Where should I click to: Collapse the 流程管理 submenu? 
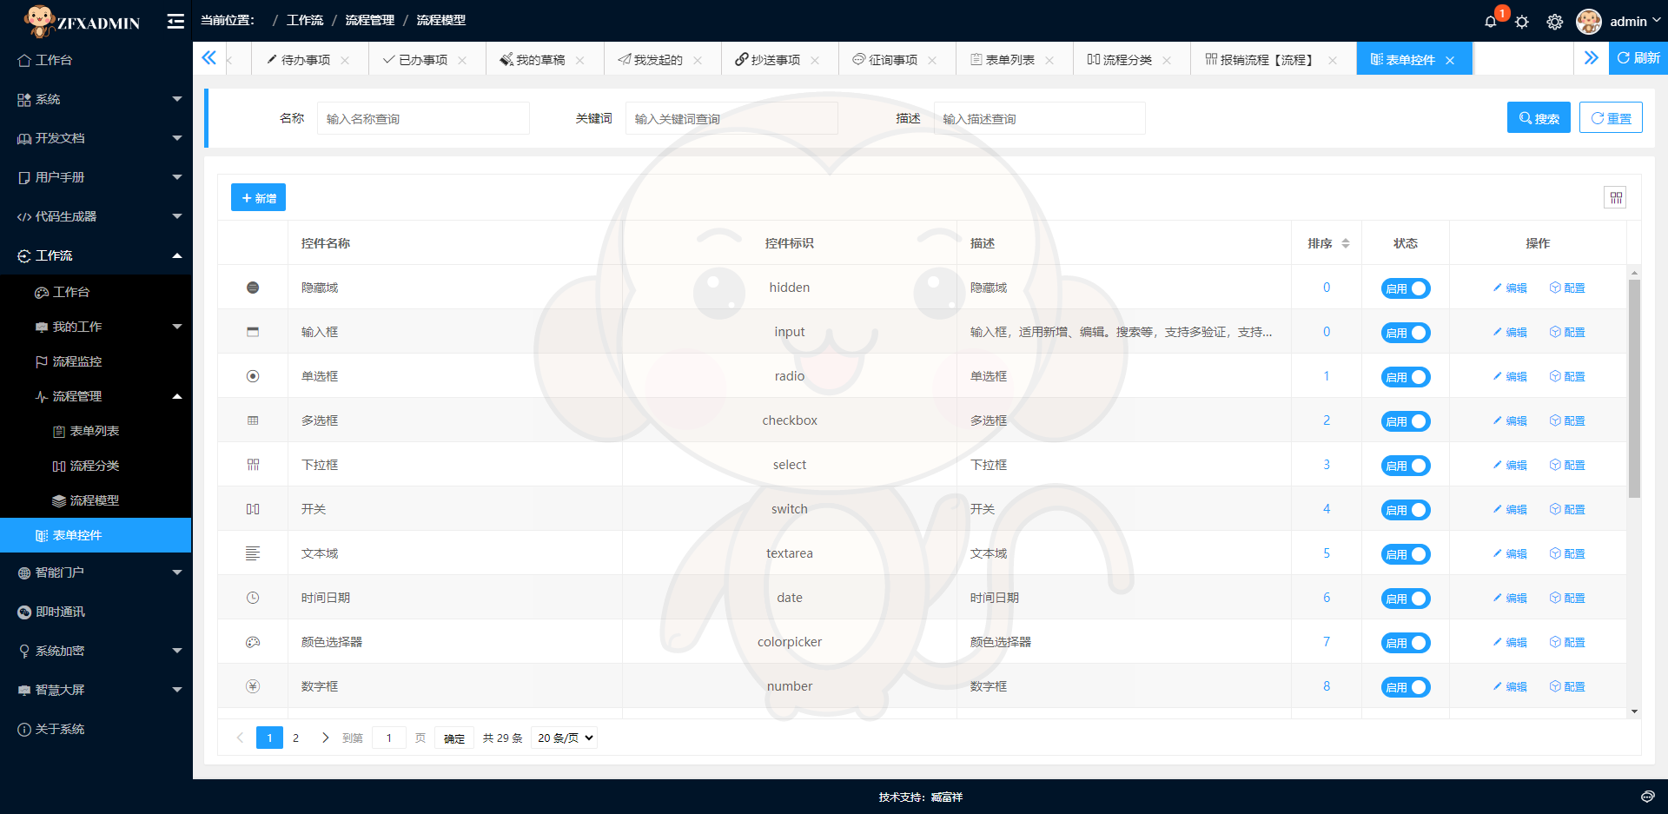[96, 396]
